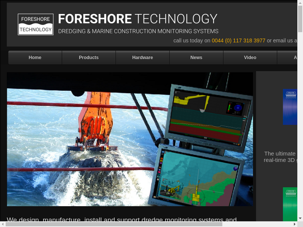
Task: Click the vertical scrollbar down arrow
Action: tap(300, 218)
